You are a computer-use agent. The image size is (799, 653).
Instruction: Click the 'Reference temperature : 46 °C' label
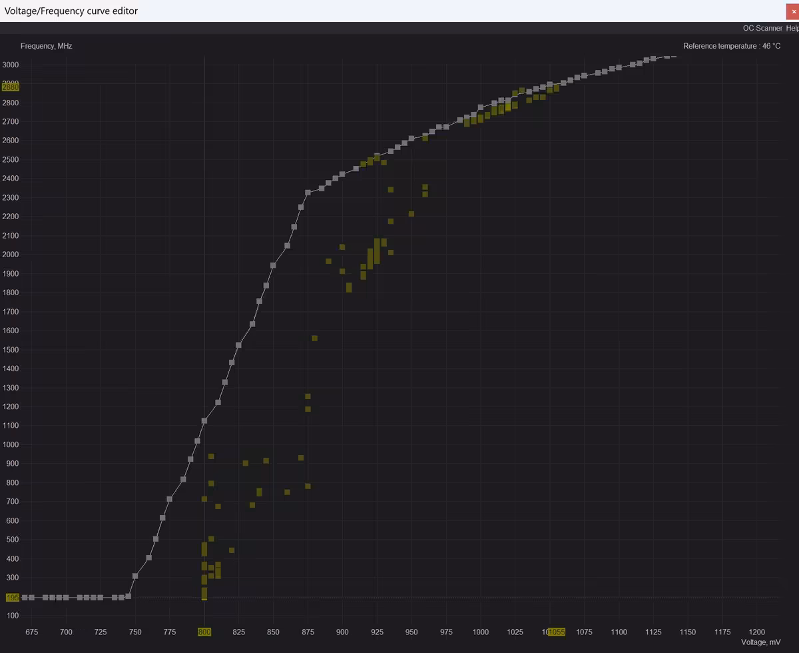tap(732, 46)
